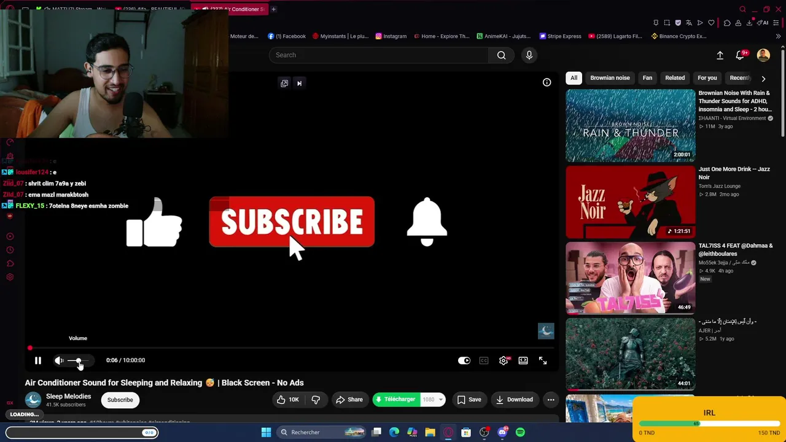Click the taskbar Rechercher search box

pyautogui.click(x=322, y=432)
